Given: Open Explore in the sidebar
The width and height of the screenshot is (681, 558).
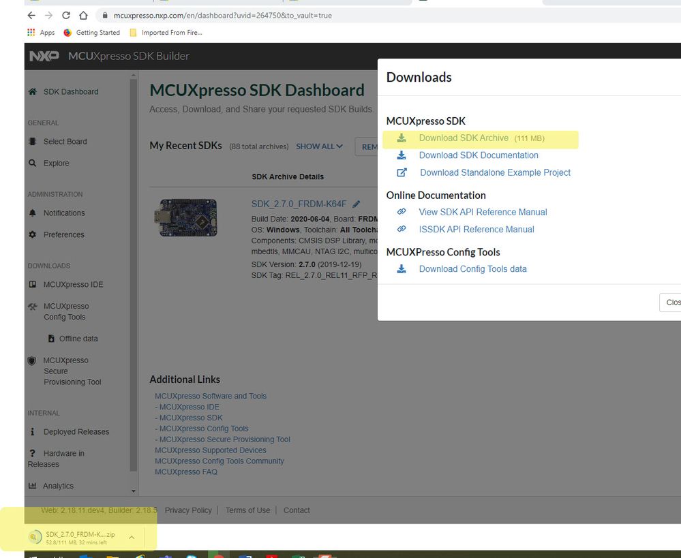Looking at the screenshot, I should 56,164.
